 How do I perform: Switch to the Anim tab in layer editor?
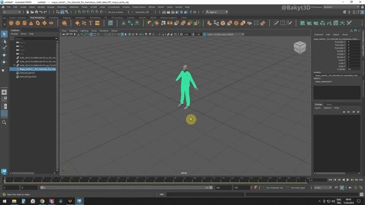coord(329,104)
